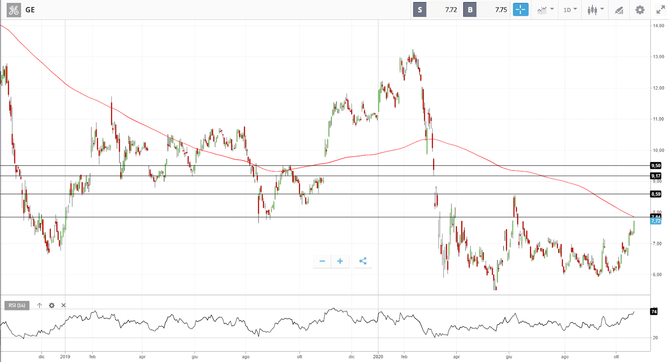Click the buy price 7.75
This screenshot has width=669, height=362.
501,10
